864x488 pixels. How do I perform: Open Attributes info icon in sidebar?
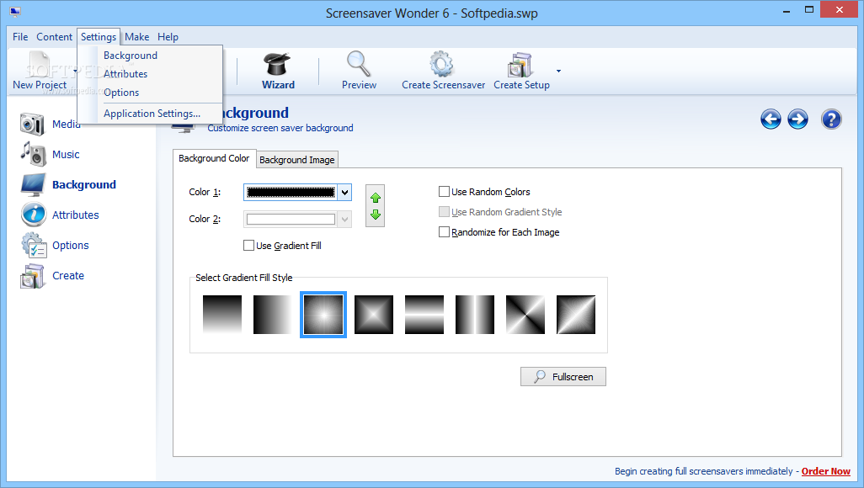(x=33, y=215)
